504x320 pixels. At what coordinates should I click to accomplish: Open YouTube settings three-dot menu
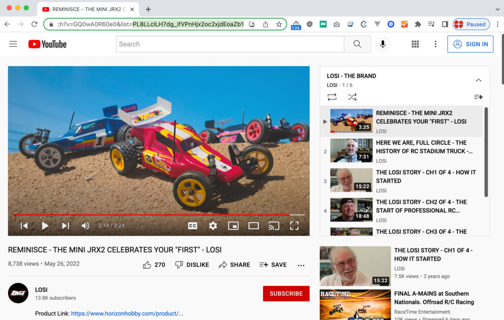[x=435, y=44]
